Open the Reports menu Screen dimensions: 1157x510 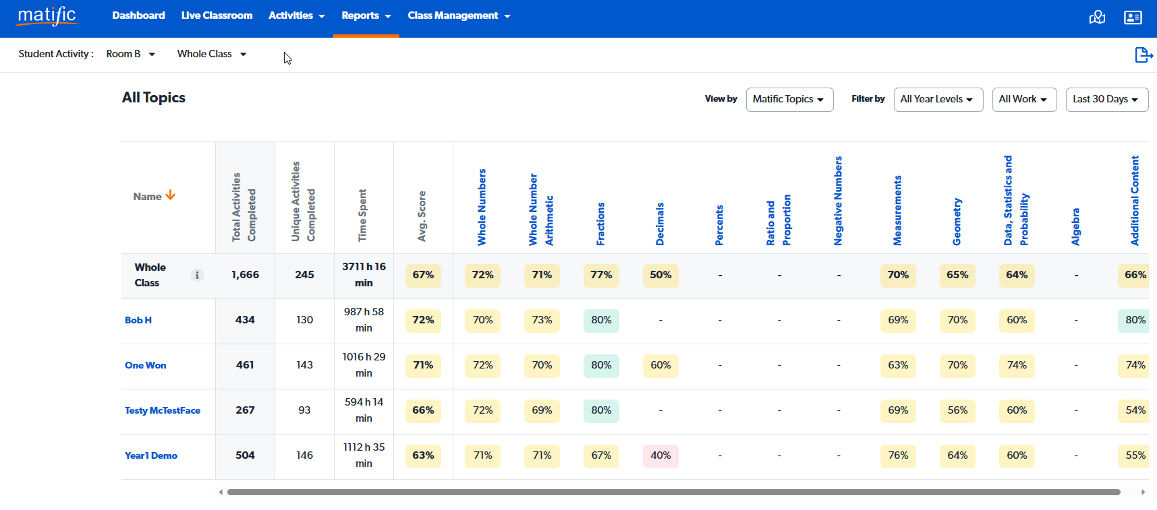click(x=366, y=15)
